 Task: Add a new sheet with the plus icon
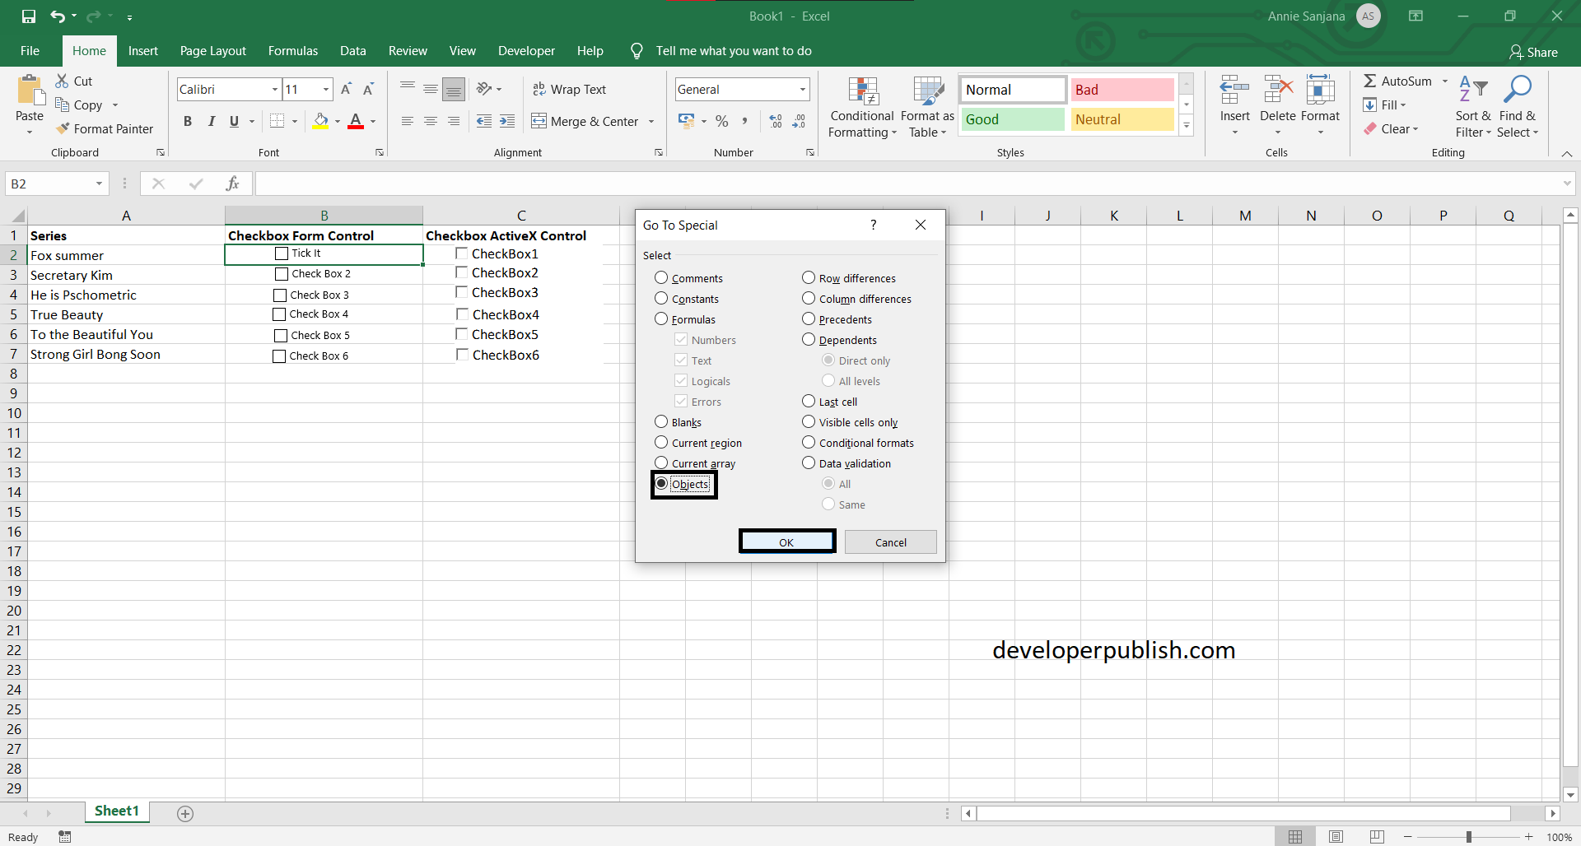click(x=185, y=813)
